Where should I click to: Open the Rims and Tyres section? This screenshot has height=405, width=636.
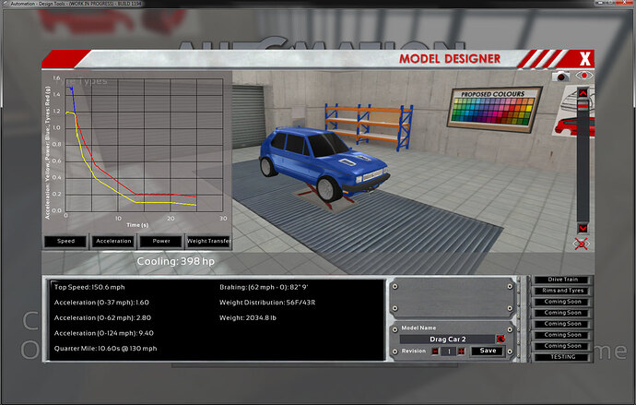[562, 291]
